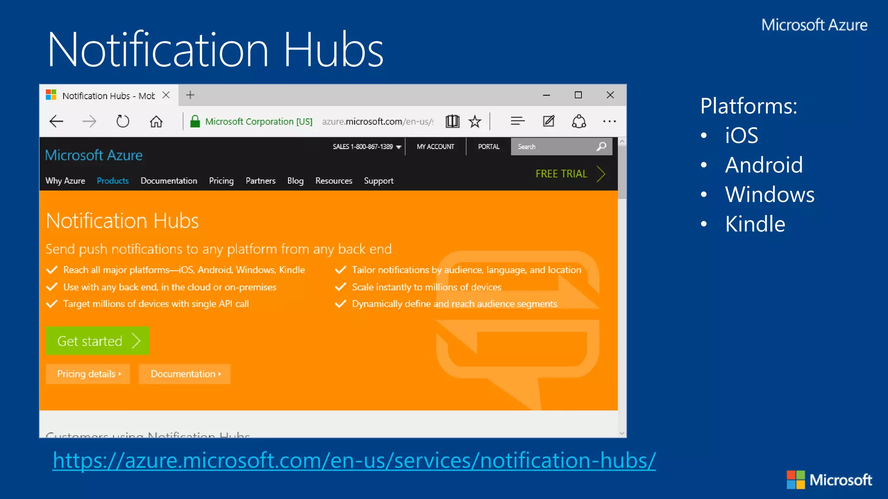
Task: Click 'Use with any back end' bullet text
Action: (x=170, y=287)
